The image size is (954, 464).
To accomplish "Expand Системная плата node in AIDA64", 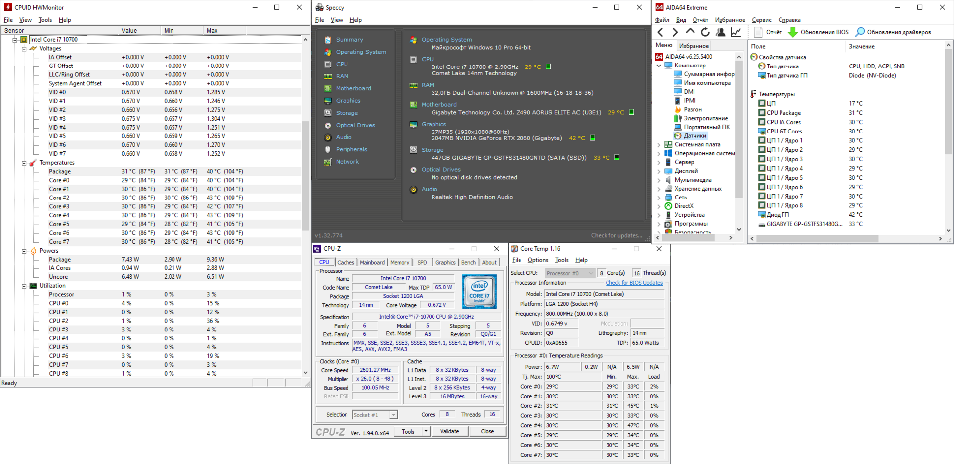I will point(659,145).
